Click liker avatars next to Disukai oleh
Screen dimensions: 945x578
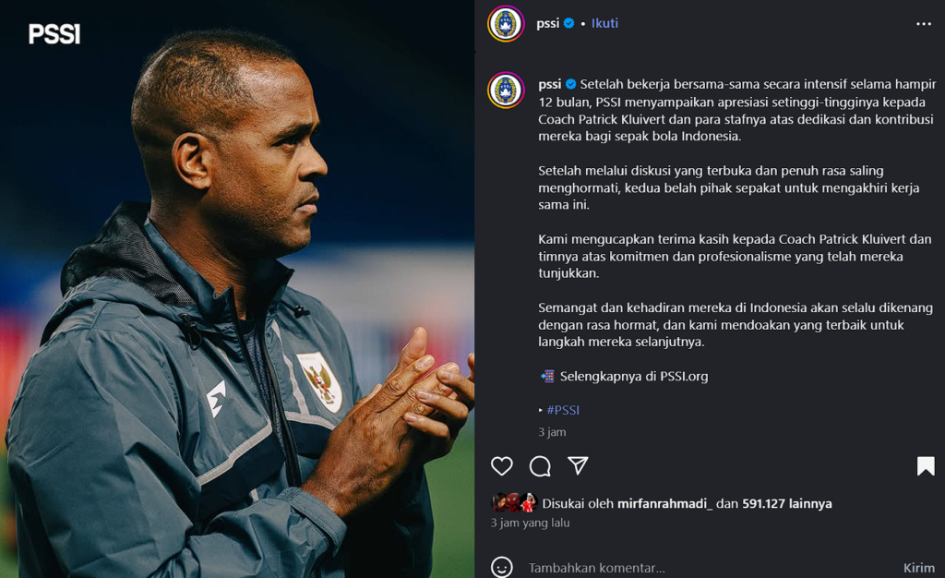[514, 502]
